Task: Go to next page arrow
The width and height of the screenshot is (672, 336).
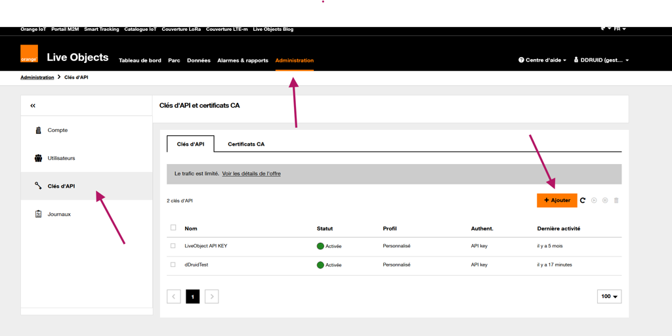Action: [212, 297]
